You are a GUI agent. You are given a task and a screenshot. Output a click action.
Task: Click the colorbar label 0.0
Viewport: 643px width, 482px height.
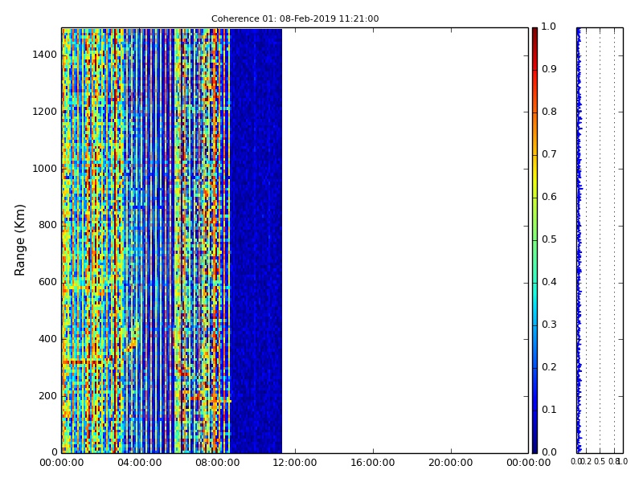click(549, 452)
